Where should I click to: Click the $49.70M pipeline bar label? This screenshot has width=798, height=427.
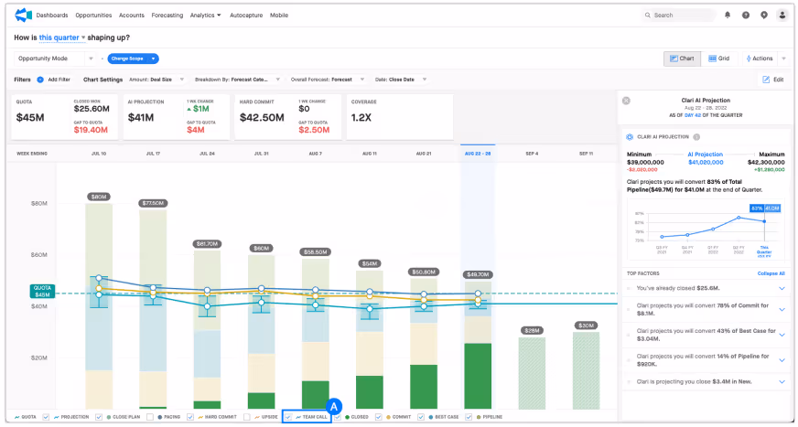(x=478, y=275)
